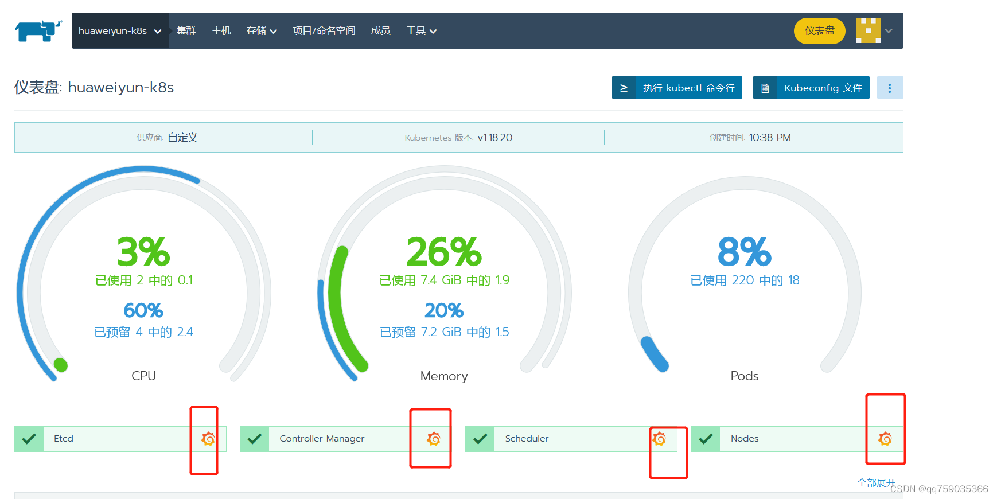Click the Pods usage gauge
The image size is (997, 499).
745,275
